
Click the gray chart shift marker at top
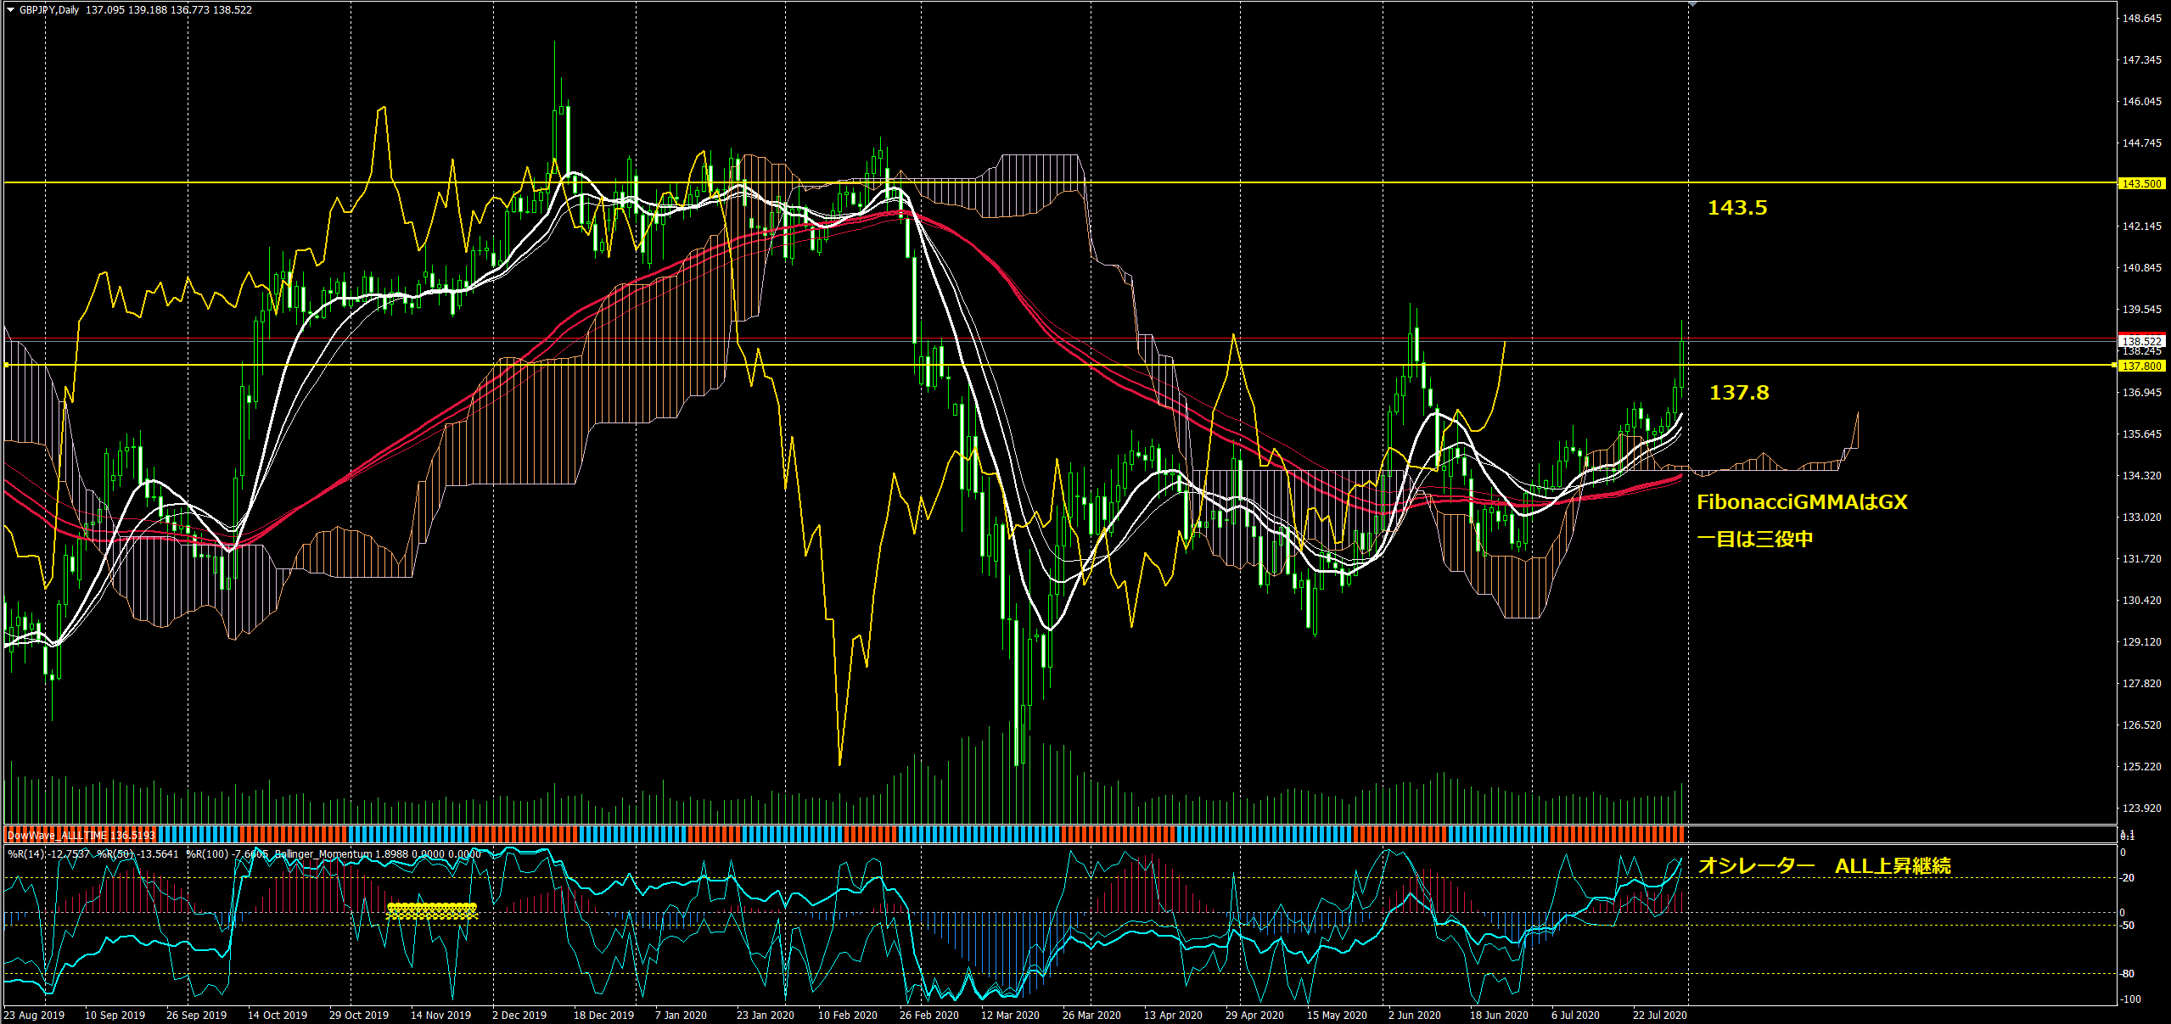point(1692,4)
